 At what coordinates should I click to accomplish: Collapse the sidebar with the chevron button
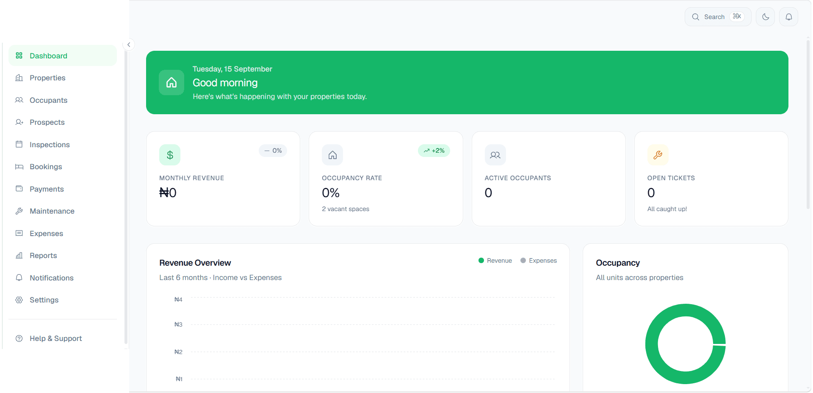click(x=129, y=44)
